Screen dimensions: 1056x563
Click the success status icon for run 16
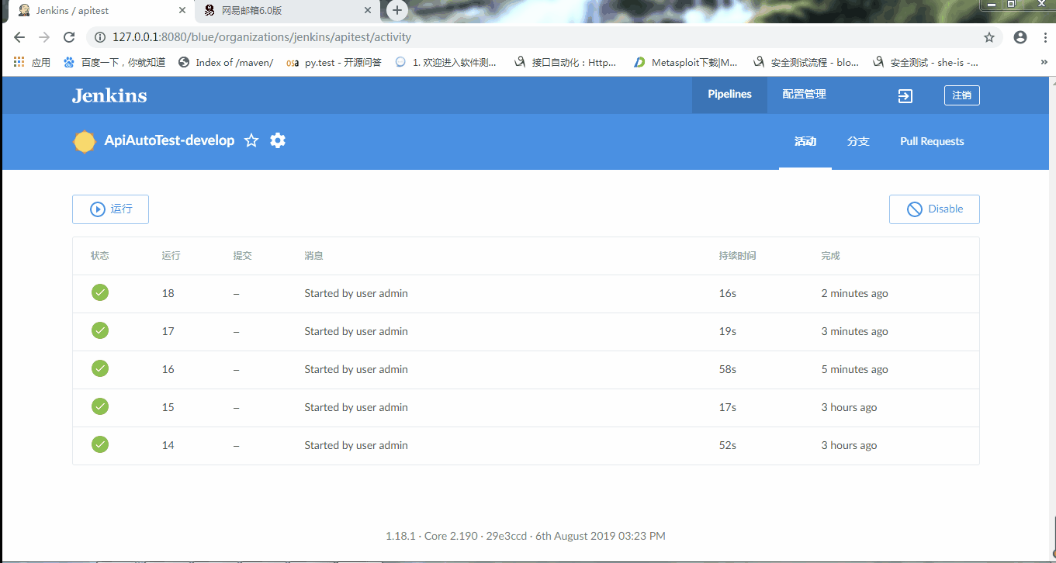pyautogui.click(x=100, y=368)
